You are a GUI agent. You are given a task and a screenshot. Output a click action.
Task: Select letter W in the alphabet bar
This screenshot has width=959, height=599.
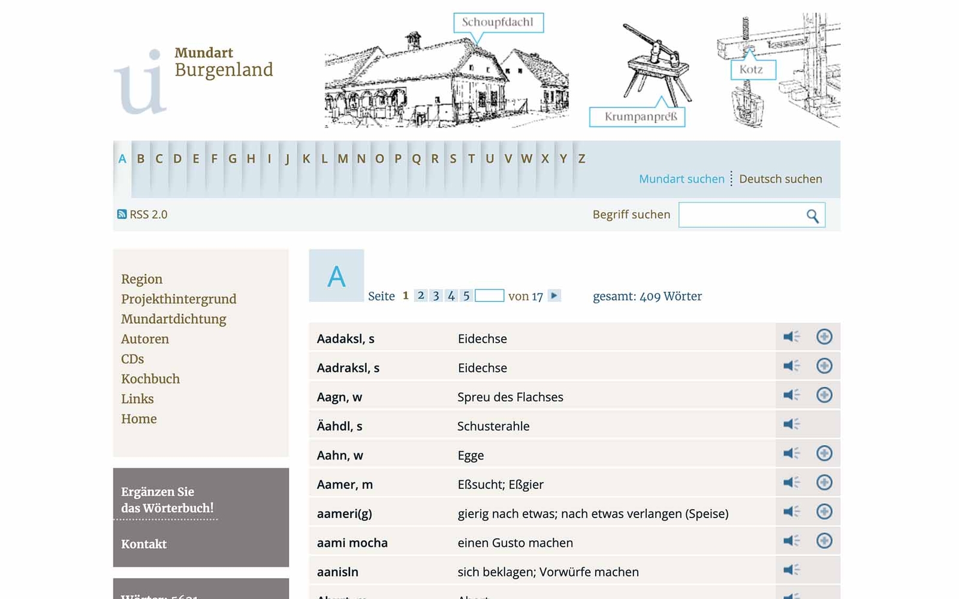coord(526,159)
